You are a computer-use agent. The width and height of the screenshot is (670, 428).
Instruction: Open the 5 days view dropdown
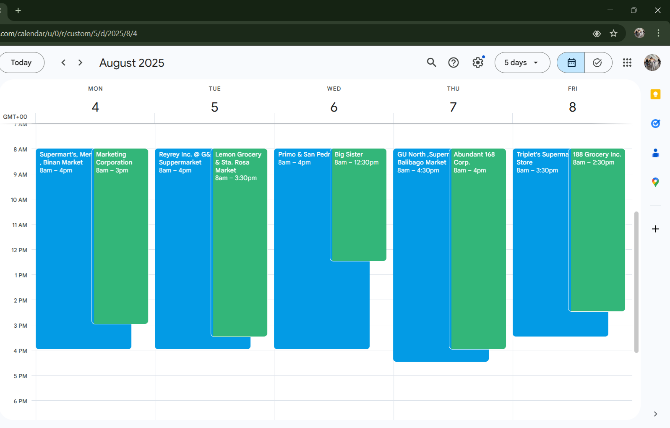tap(522, 63)
